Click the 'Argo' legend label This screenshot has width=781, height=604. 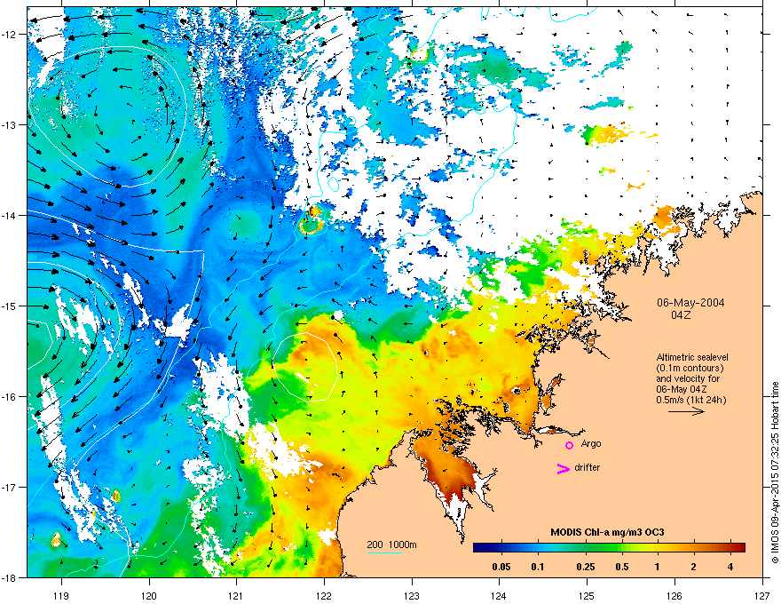(x=591, y=443)
